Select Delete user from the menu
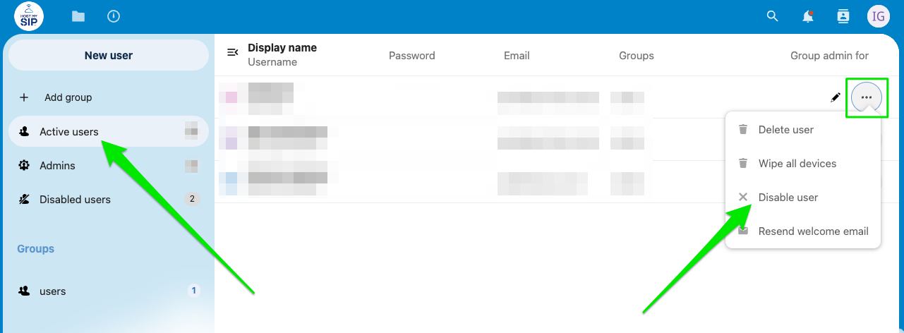The width and height of the screenshot is (904, 333). pos(785,130)
